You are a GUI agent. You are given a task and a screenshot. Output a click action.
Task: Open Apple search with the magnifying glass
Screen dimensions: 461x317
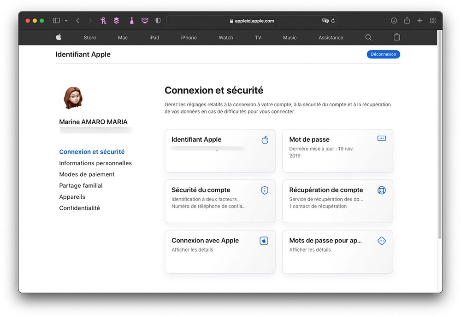click(368, 37)
